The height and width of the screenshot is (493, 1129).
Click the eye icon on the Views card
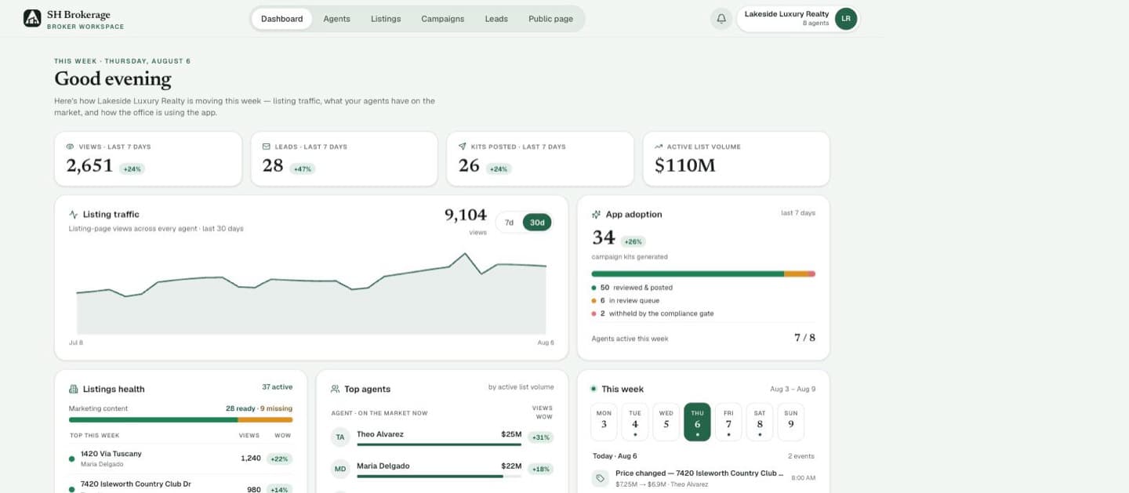[x=71, y=147]
